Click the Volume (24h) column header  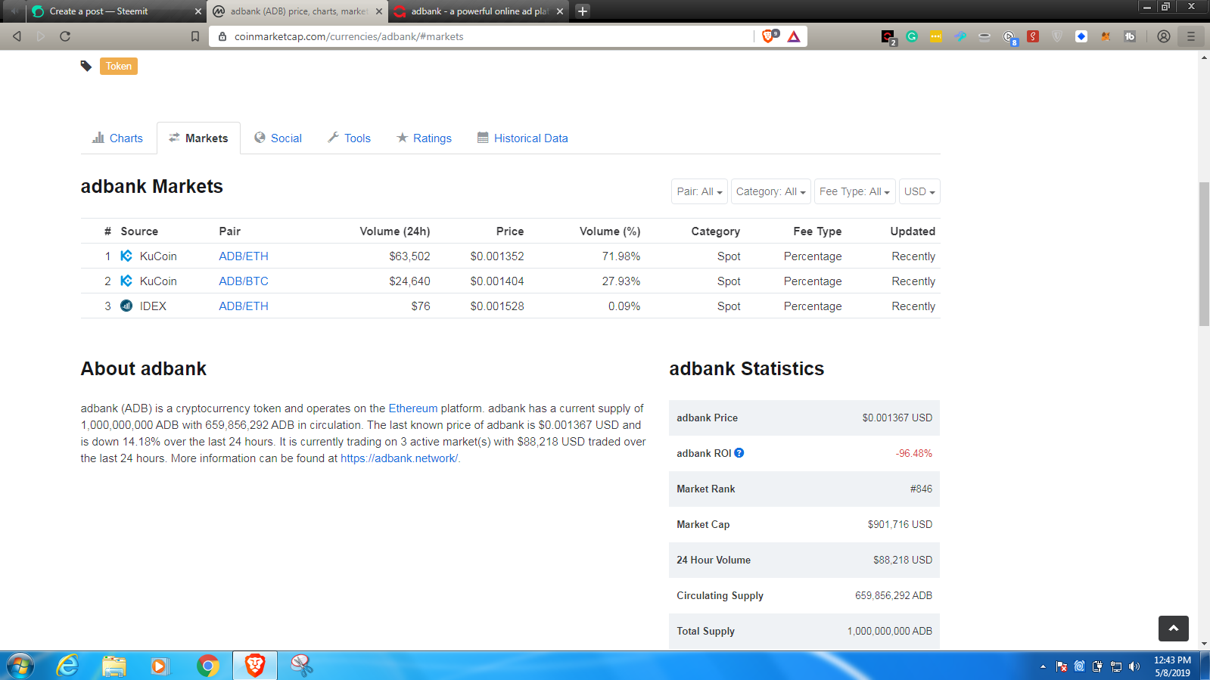[x=395, y=231]
